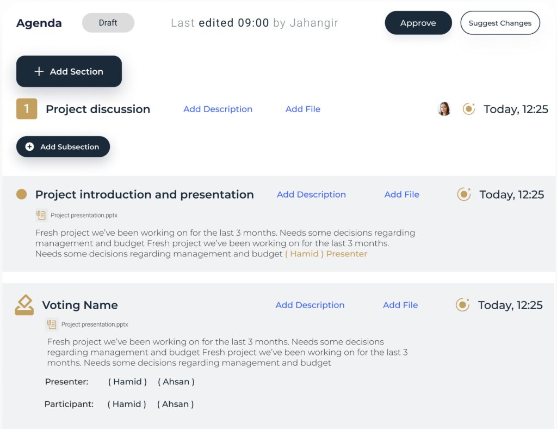557x429 pixels.
Task: Click the voting ballot box icon
Action: pos(24,305)
